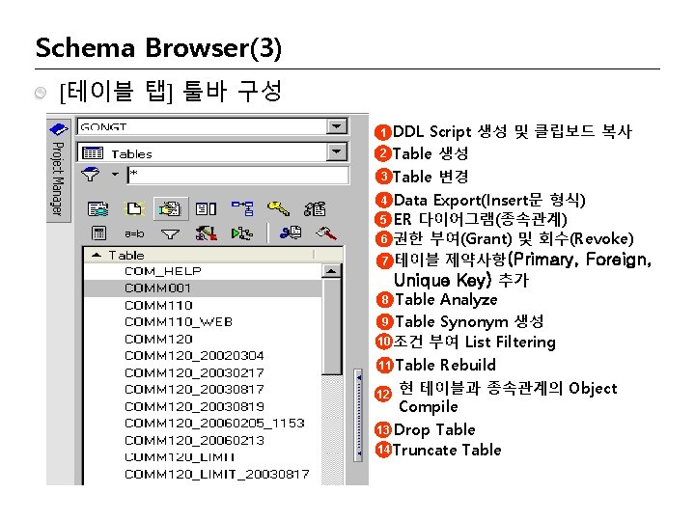Click the Alter Table hand icon
Screen dimensions: 695x521
(170, 208)
